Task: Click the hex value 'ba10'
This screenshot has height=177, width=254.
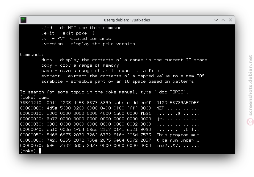Action: (x=52, y=129)
